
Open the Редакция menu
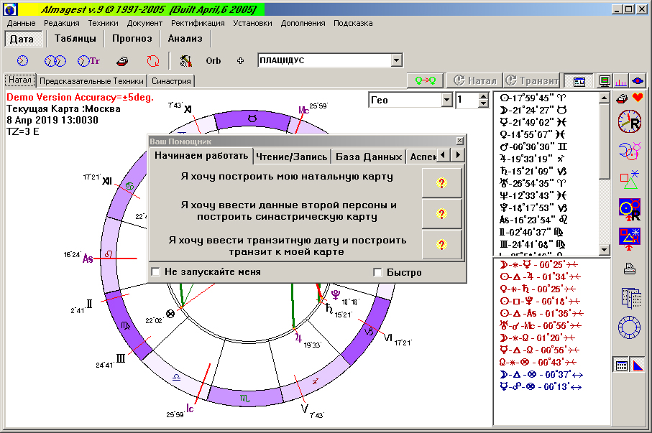(x=62, y=23)
